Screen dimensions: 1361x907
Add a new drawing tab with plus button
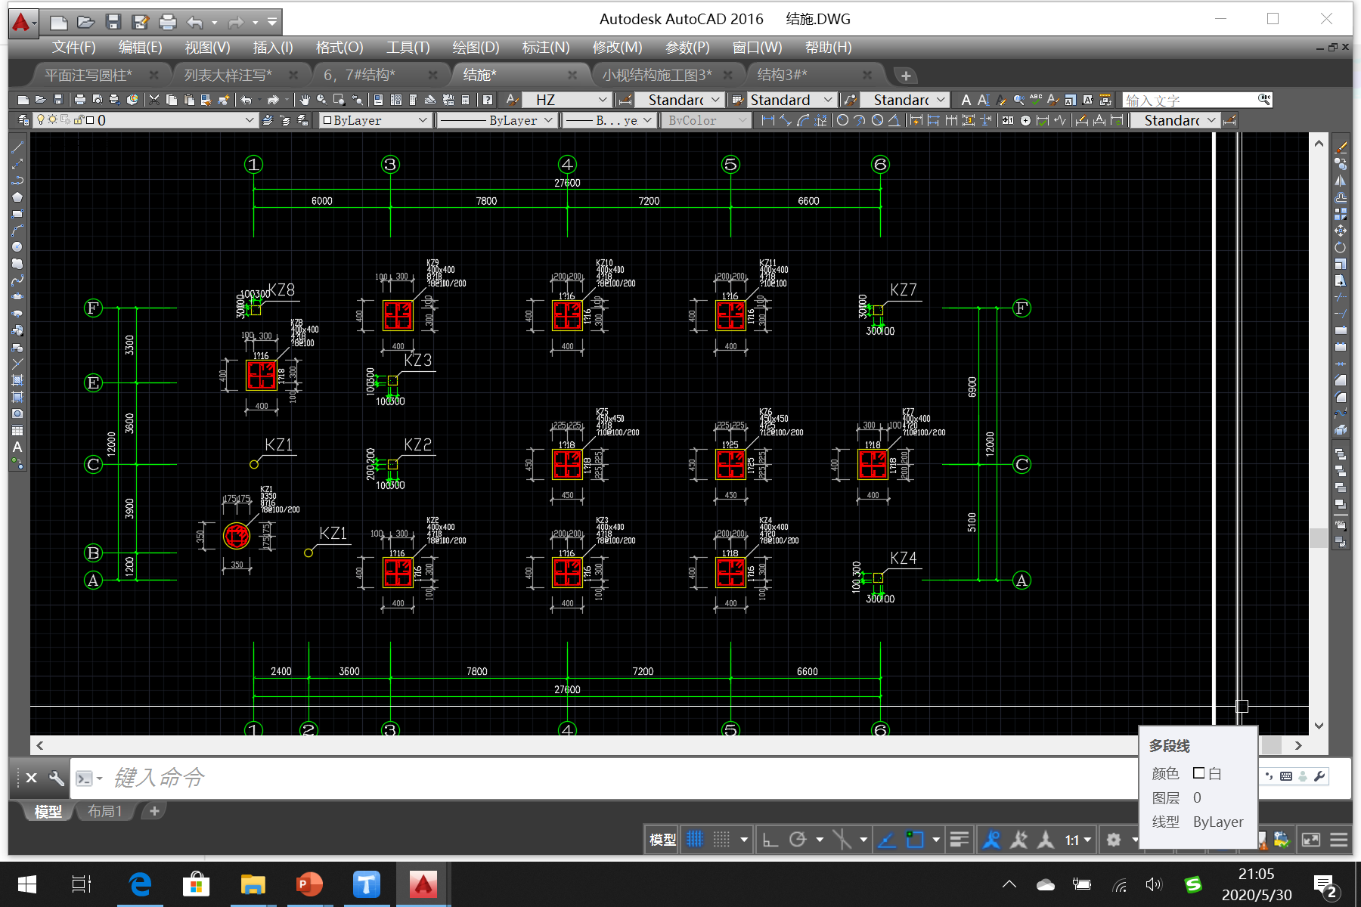(x=905, y=75)
